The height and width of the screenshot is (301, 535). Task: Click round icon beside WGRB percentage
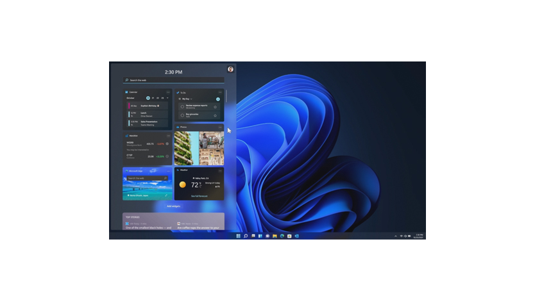coord(167,143)
